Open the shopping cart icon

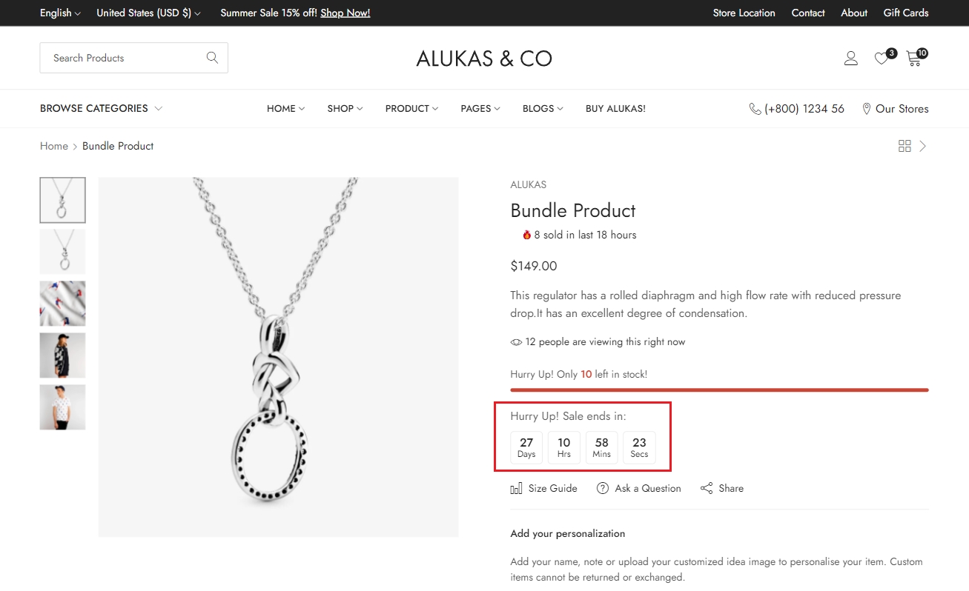914,59
